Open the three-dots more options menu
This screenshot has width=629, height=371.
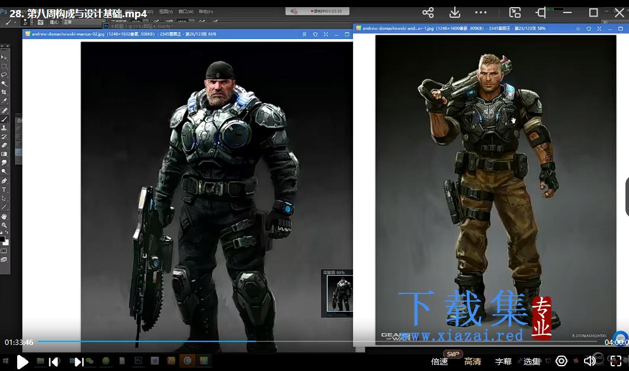point(480,12)
